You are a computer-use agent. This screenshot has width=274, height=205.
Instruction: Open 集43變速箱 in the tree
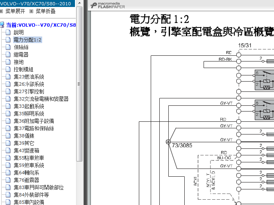pyautogui.click(x=26, y=150)
